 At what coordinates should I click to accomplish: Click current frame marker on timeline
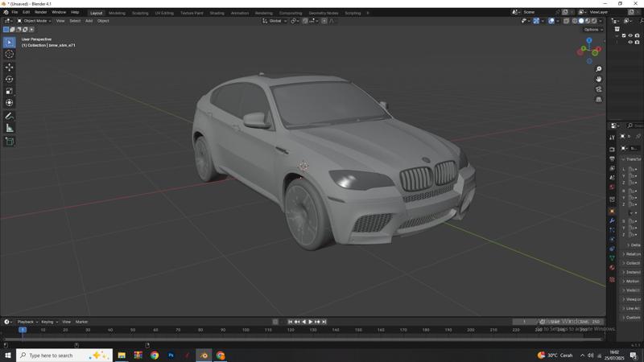(23, 330)
